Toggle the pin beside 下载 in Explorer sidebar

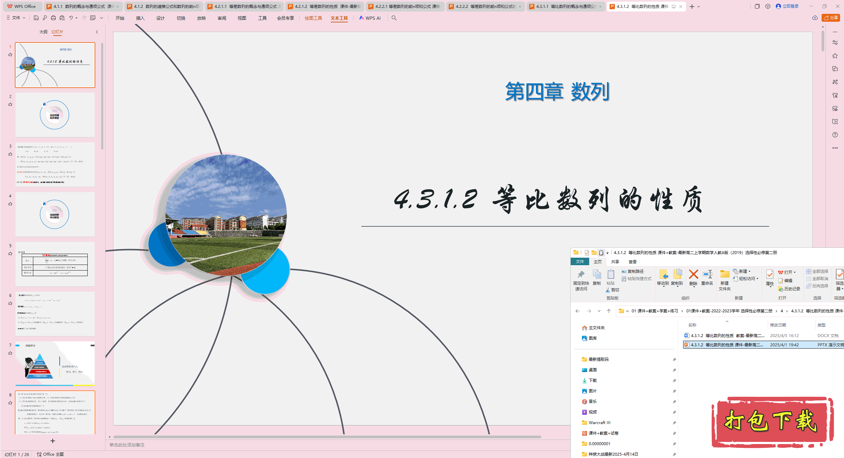674,381
